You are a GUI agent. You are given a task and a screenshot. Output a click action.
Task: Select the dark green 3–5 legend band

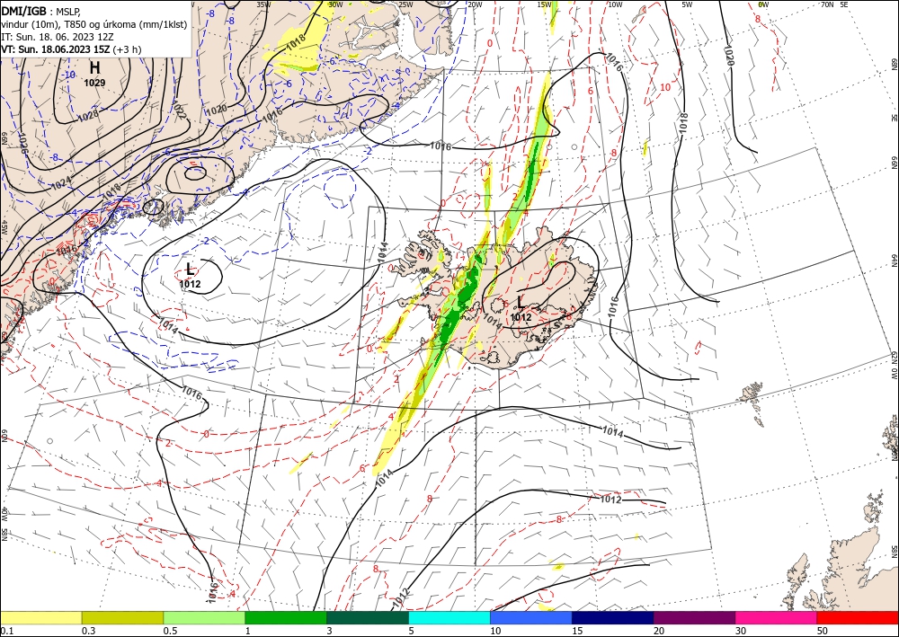click(368, 617)
